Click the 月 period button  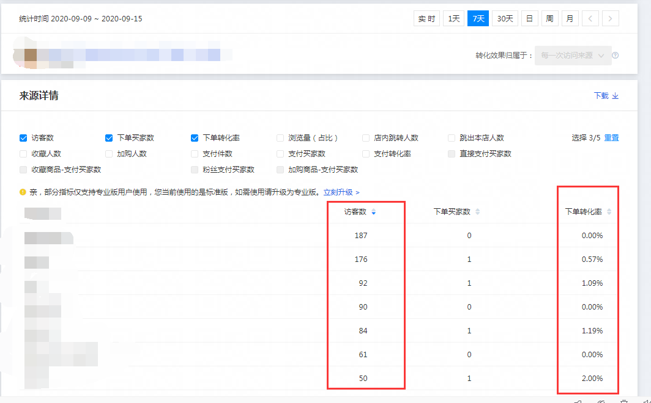coord(570,19)
